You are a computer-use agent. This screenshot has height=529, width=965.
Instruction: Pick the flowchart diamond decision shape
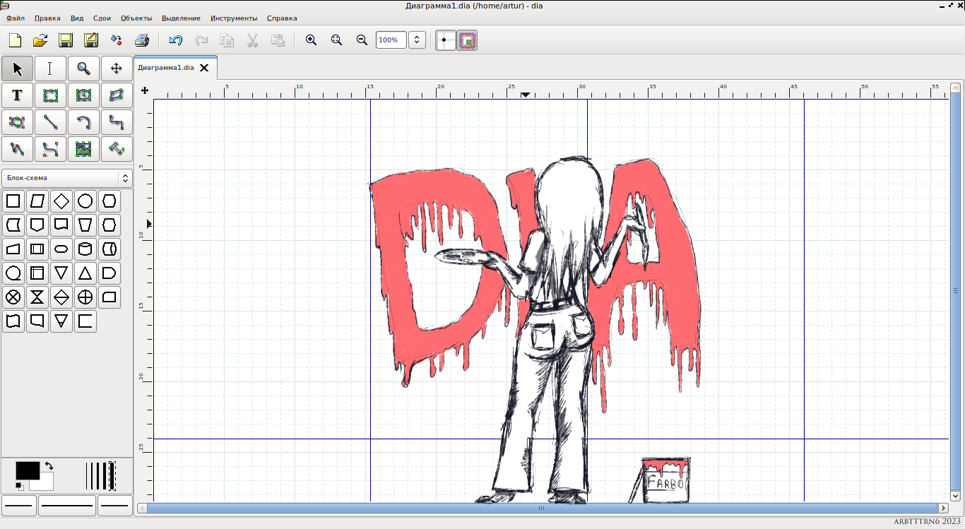point(61,201)
